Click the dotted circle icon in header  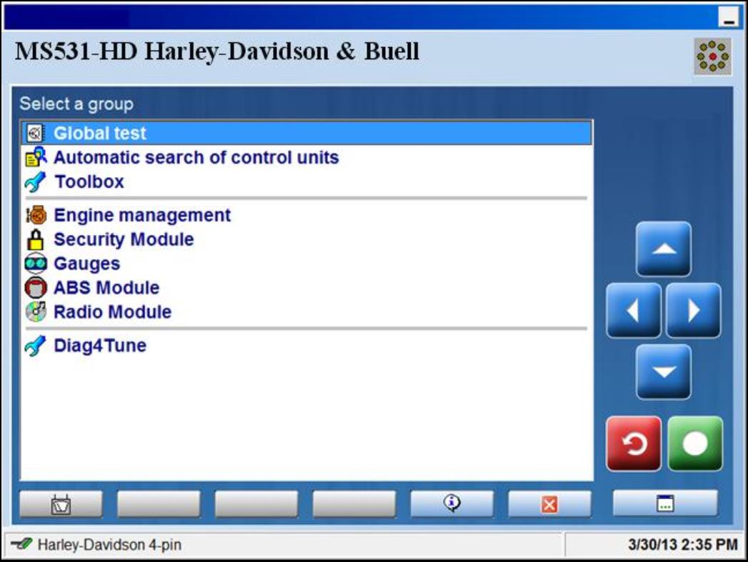click(712, 57)
